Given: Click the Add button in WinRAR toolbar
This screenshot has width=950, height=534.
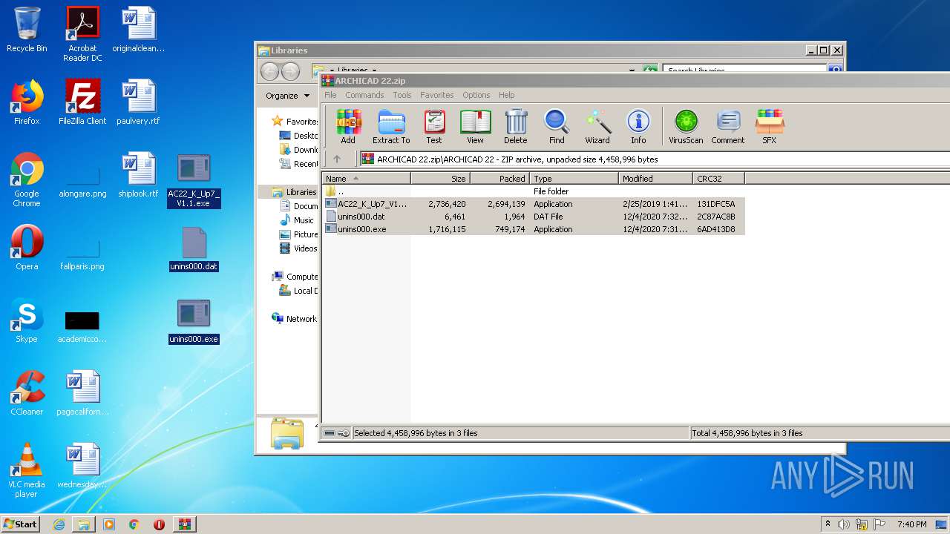Looking at the screenshot, I should pyautogui.click(x=347, y=126).
